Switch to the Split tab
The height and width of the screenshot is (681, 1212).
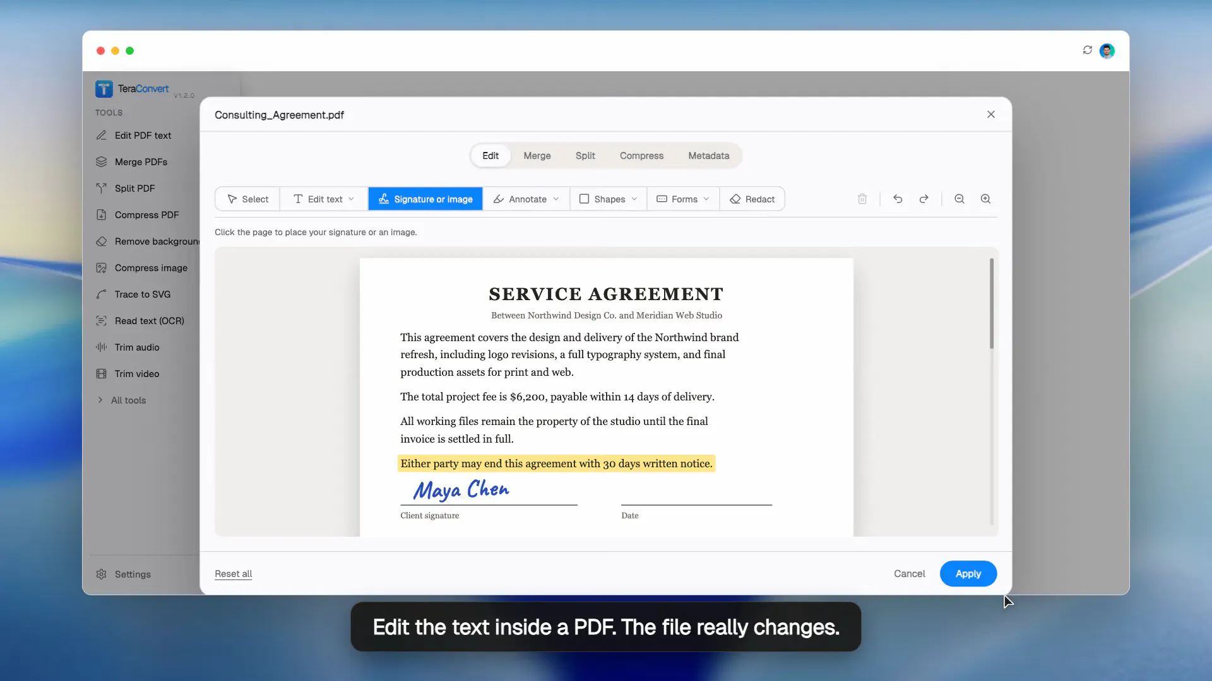pyautogui.click(x=585, y=156)
